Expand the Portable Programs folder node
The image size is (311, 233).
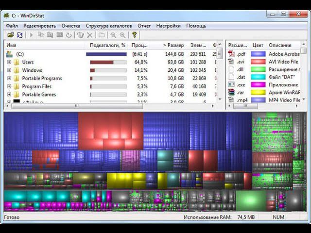coord(9,78)
